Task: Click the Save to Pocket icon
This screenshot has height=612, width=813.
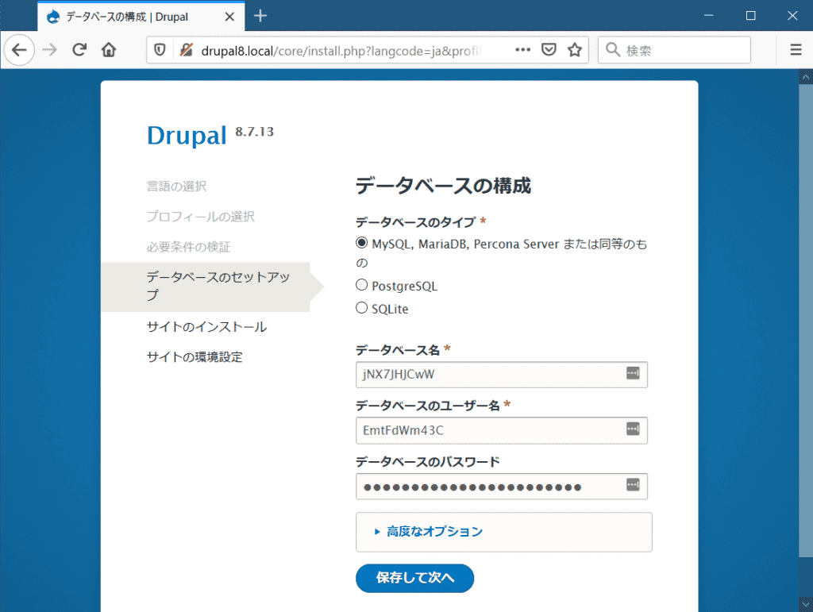Action: (549, 50)
